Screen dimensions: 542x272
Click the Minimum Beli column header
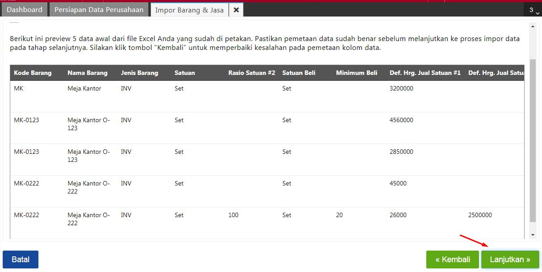(357, 73)
